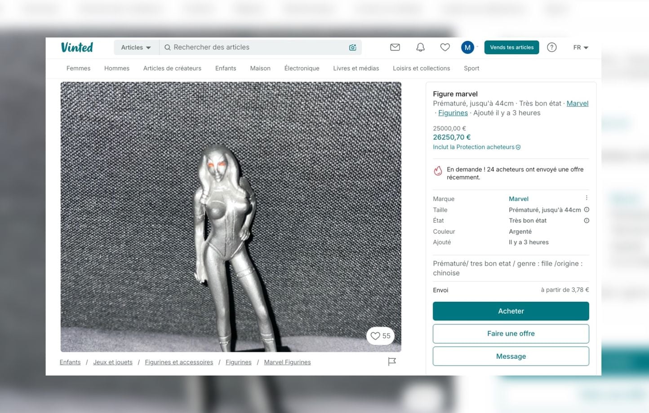Show info for Taille size row
Viewport: 649px width, 413px height.
[x=587, y=210]
